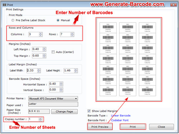Screen dimensions: 179x134
Task: Close the Print dialog with the title bar X
Action: coord(174,5)
